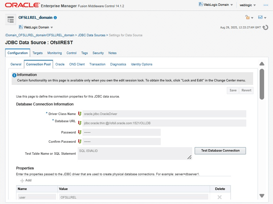Follow the JDBC Data Sources breadcrumb link
Image resolution: width=273 pixels, height=204 pixels.
point(92,35)
